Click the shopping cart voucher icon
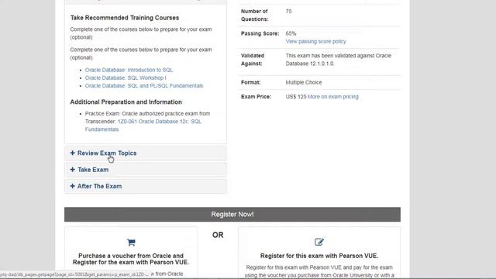The width and height of the screenshot is (496, 279). pos(131,243)
